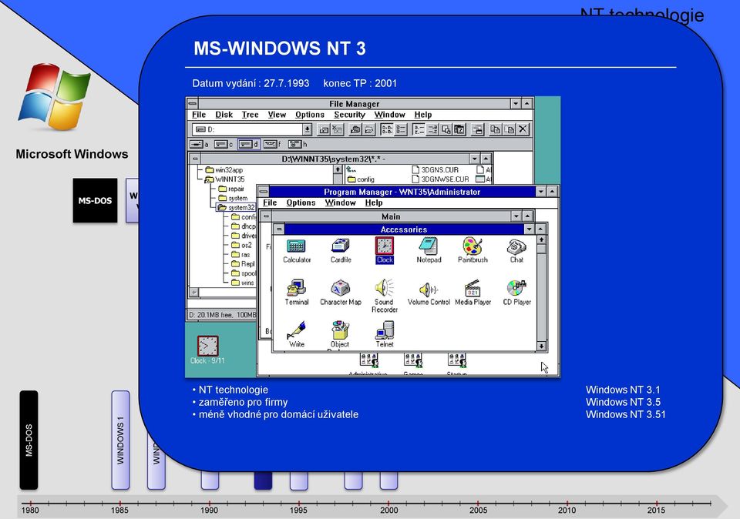Click the Accessories scrollbar up arrow
The height and width of the screenshot is (519, 740).
(541, 240)
